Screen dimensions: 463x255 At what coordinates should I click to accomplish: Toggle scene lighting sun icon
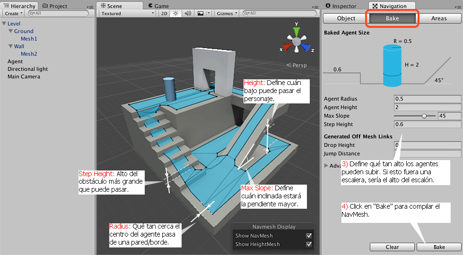coord(175,14)
